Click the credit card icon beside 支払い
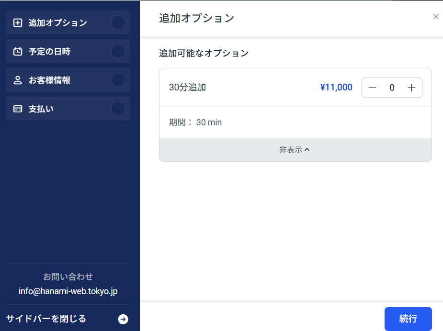The image size is (443, 331). coord(18,109)
